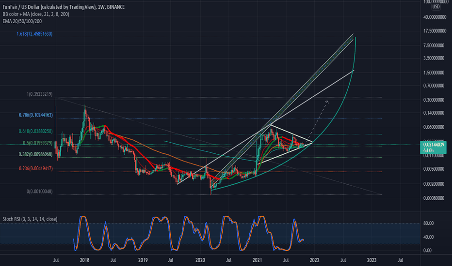This screenshot has width=452, height=266.
Task: Click the 0.00200000 price axis value
Action: point(434,184)
